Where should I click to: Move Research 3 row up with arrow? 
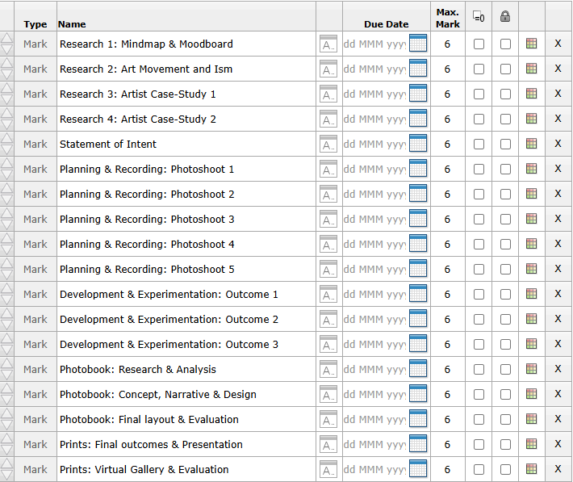click(x=7, y=88)
